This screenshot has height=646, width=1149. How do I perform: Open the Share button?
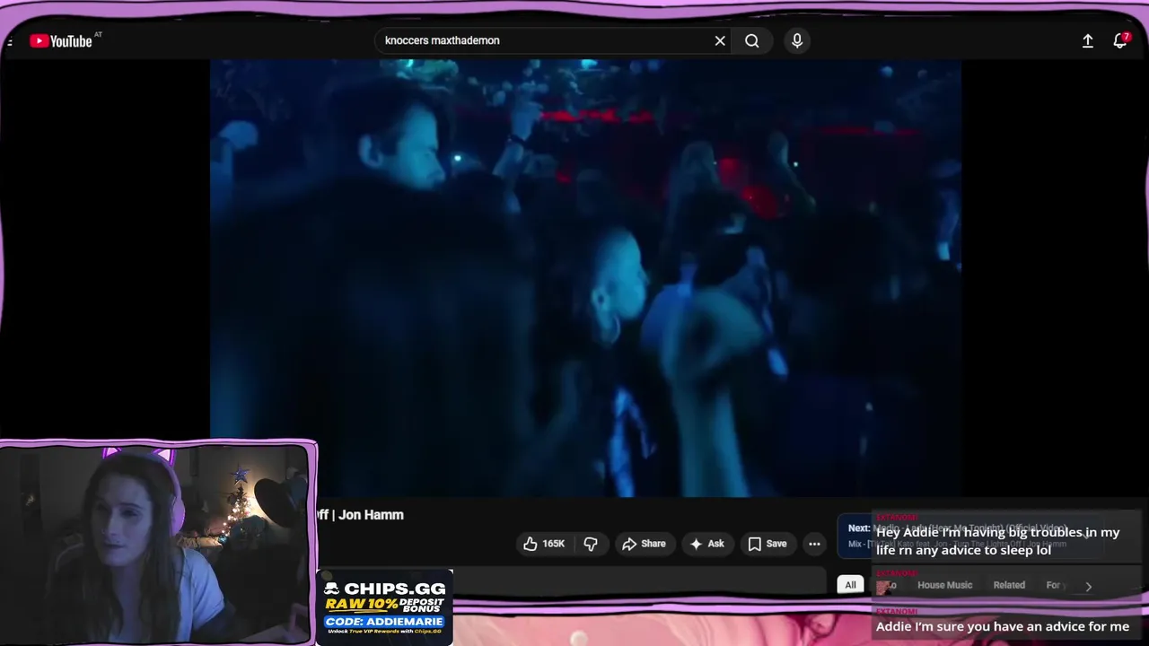click(644, 544)
